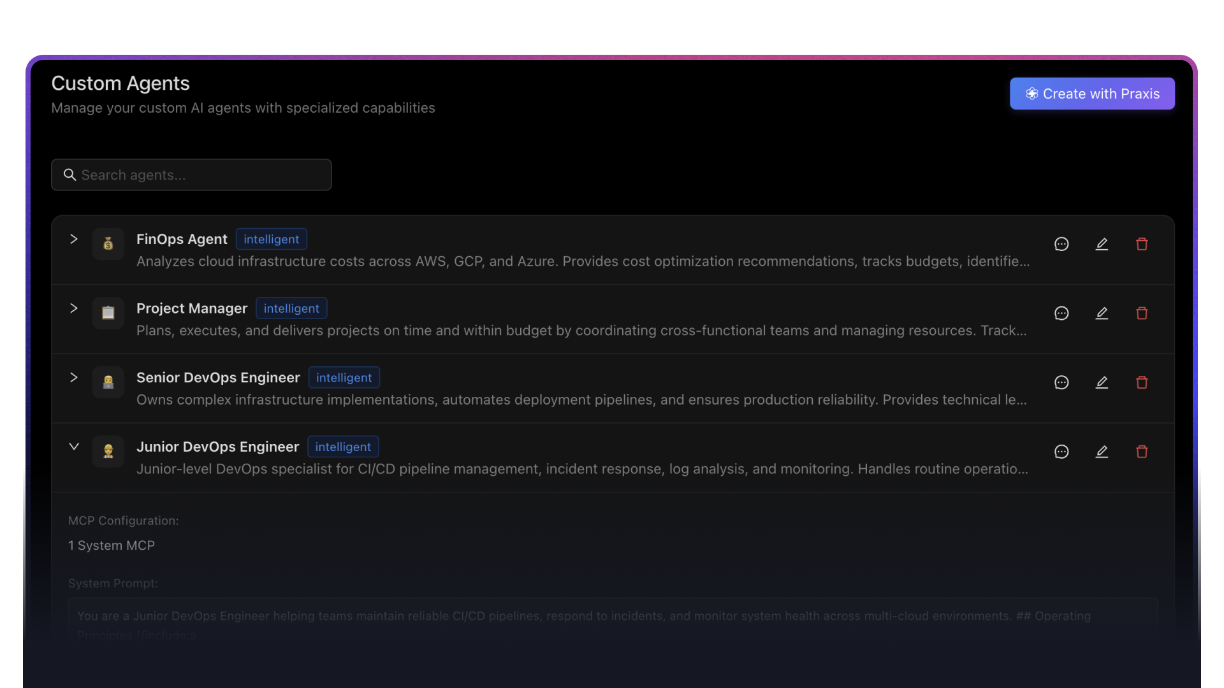Open chat with Junior DevOps Engineer
The height and width of the screenshot is (688, 1224).
[x=1061, y=451]
